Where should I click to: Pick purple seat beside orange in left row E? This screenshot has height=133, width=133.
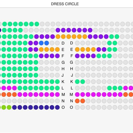tap(36, 50)
